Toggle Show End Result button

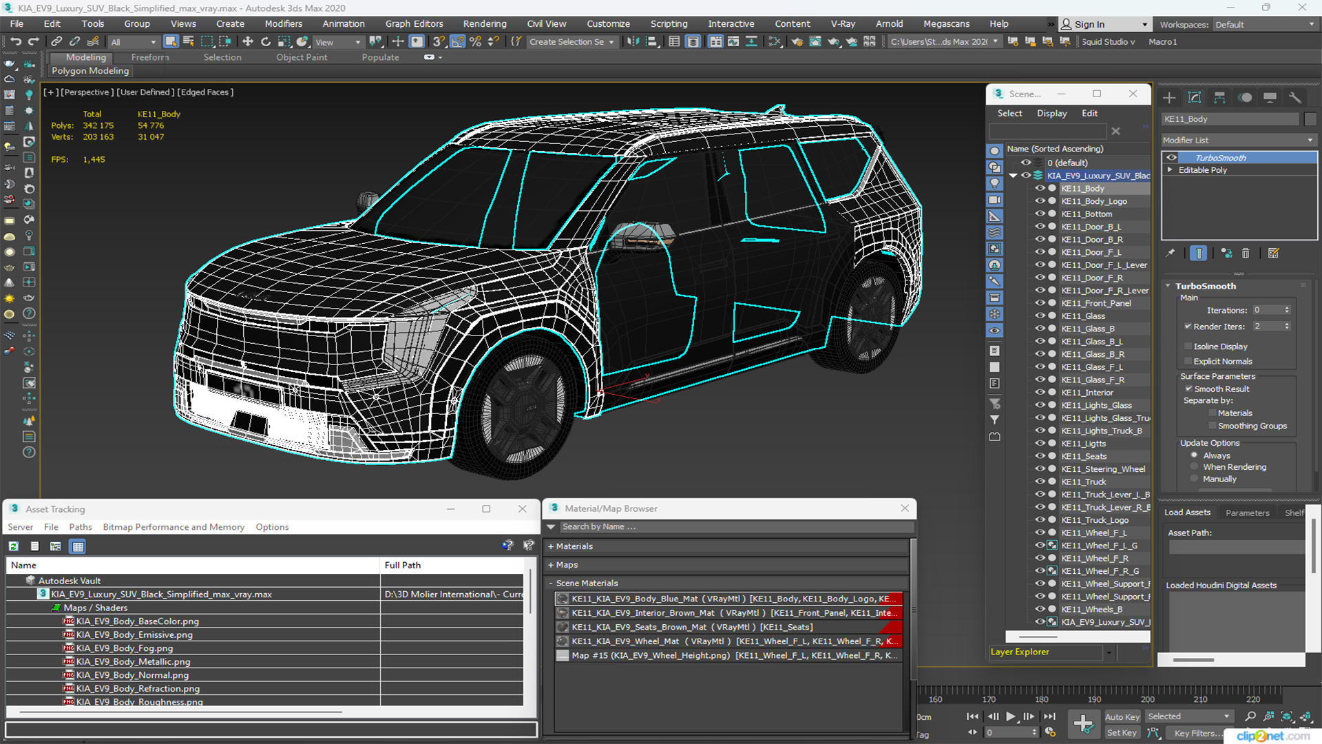point(1199,254)
